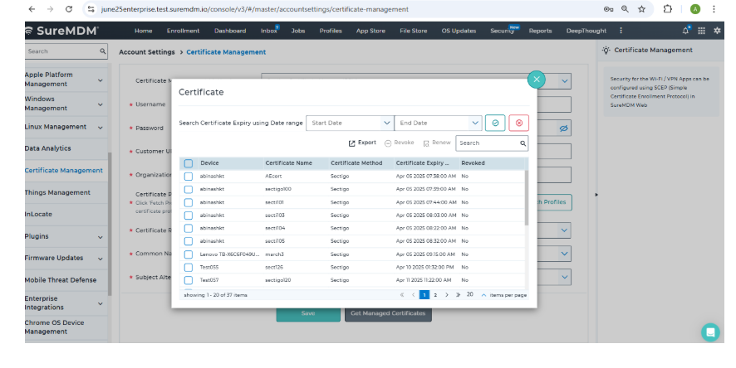Open notifications bell in SureMDM header
736x368 pixels.
tap(686, 31)
